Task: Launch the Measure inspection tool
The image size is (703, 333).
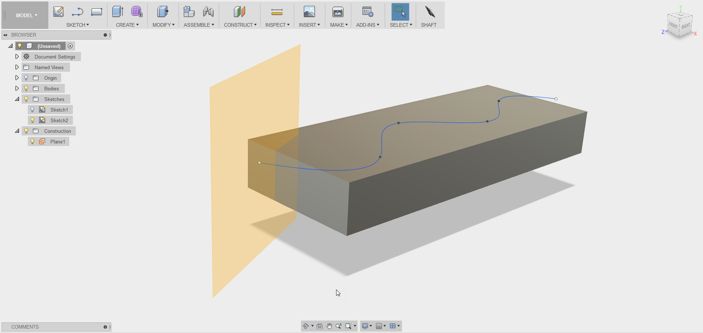Action: (x=277, y=12)
